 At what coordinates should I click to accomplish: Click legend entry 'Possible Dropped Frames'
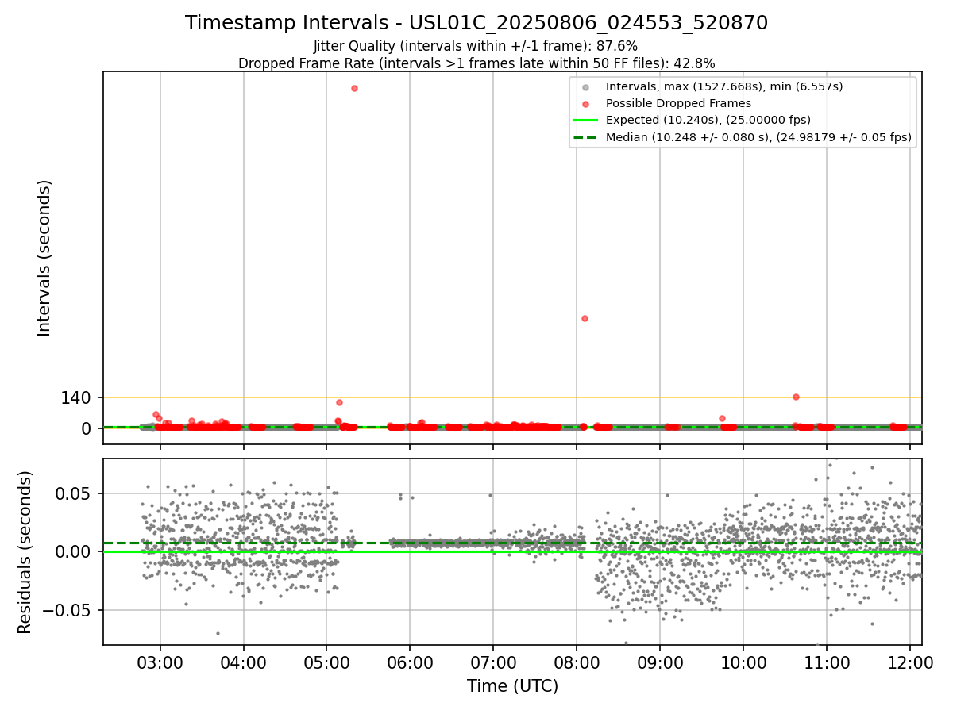click(678, 103)
